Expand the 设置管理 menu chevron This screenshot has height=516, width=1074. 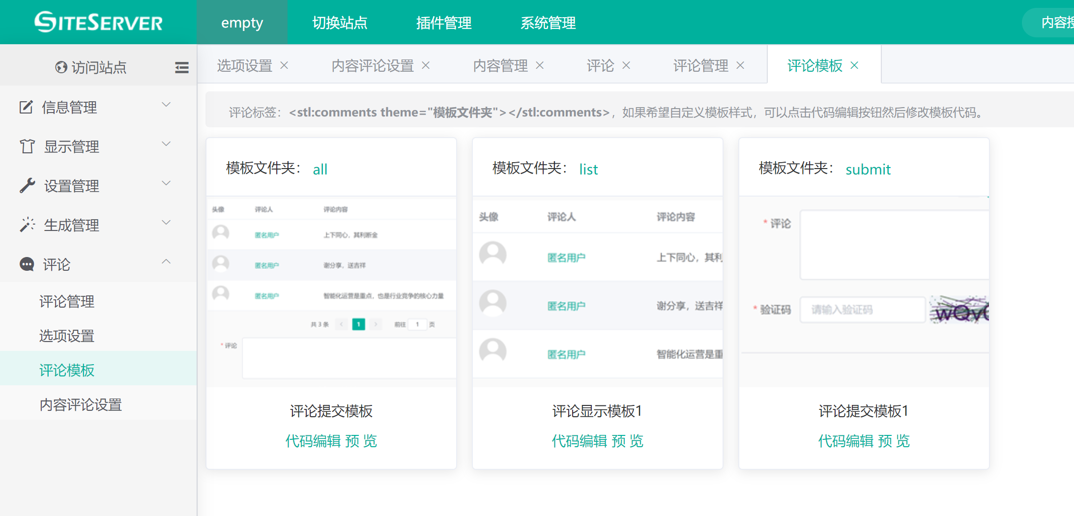coord(166,183)
